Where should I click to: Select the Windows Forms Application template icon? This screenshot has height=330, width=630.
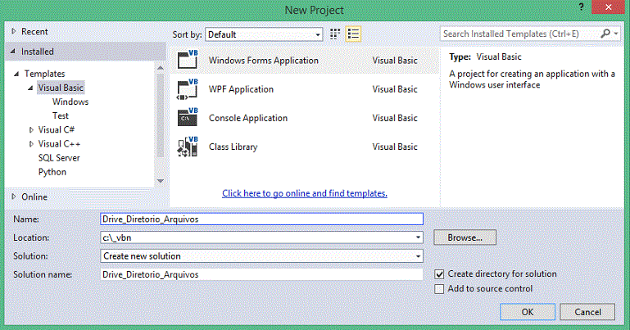pyautogui.click(x=188, y=60)
